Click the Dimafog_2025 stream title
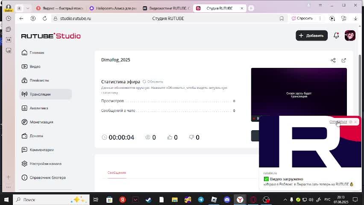The height and width of the screenshot is (205, 364). pos(116,60)
